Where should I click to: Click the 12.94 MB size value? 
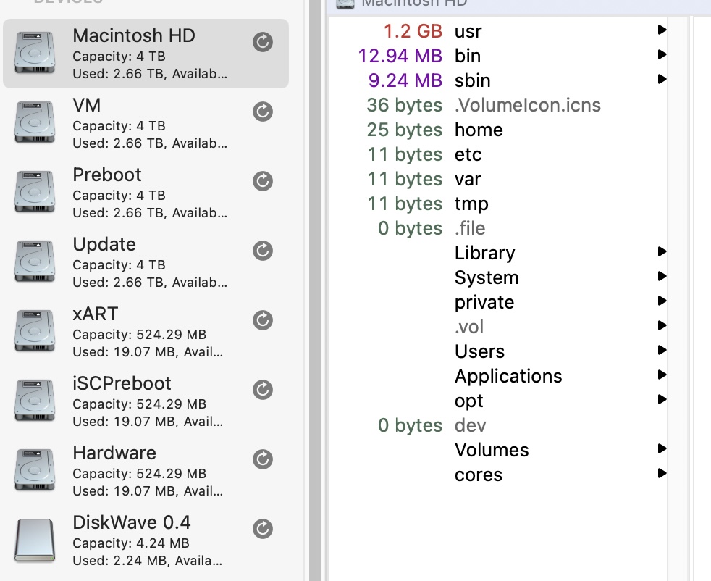point(400,56)
